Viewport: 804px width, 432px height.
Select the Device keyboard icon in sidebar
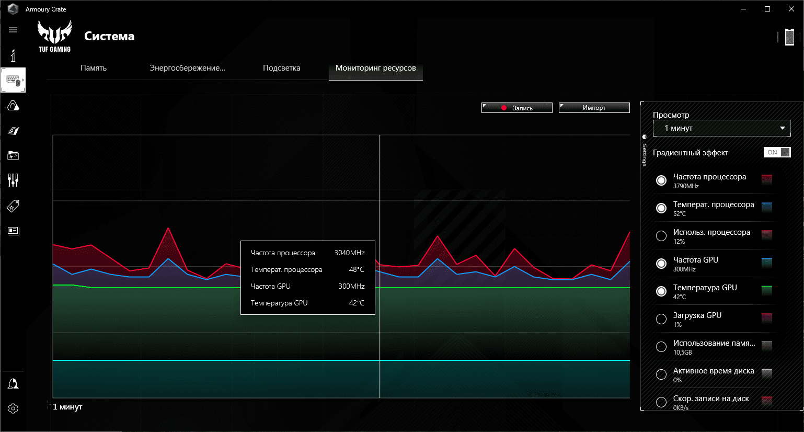pyautogui.click(x=13, y=80)
